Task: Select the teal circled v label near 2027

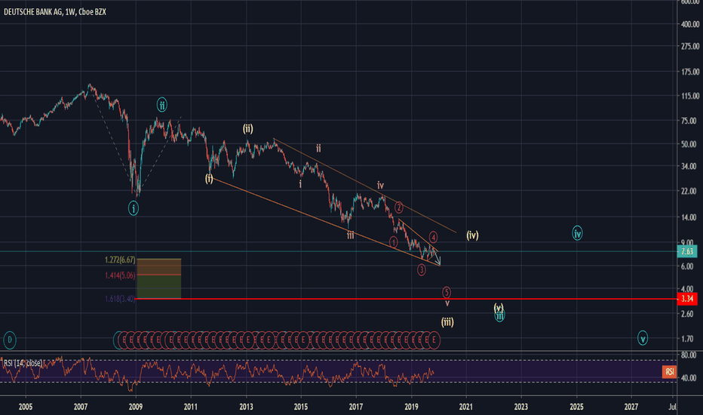Action: pos(643,338)
